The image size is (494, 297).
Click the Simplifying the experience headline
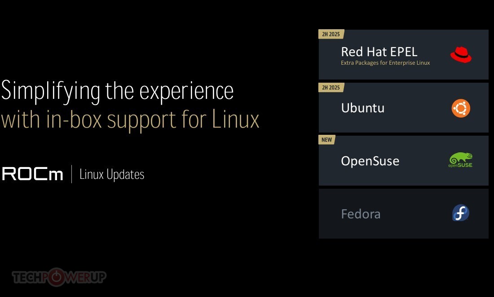117,91
